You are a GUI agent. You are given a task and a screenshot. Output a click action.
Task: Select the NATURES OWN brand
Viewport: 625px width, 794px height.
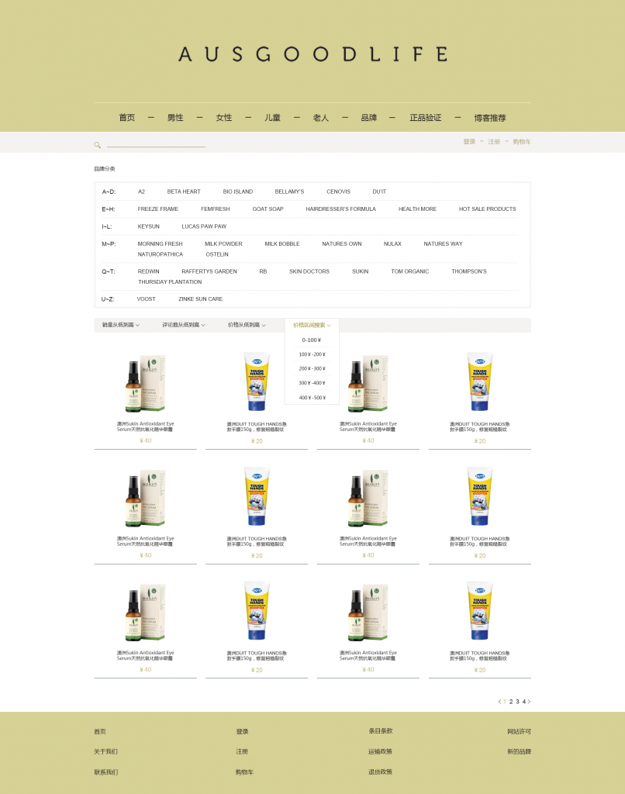(342, 243)
